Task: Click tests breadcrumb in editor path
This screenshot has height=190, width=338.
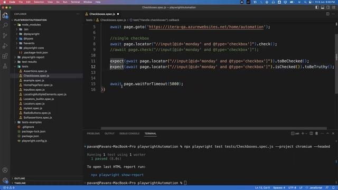Action: (x=89, y=20)
